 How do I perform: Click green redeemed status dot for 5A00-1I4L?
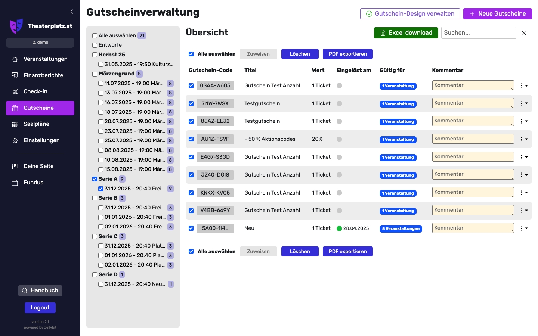click(x=339, y=228)
